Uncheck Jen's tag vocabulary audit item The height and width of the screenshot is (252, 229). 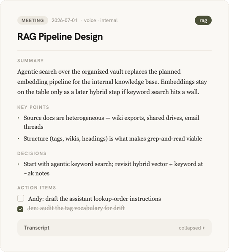[x=20, y=209]
